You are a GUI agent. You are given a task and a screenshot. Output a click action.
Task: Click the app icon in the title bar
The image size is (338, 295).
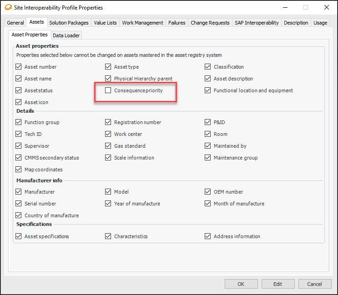(8, 7)
